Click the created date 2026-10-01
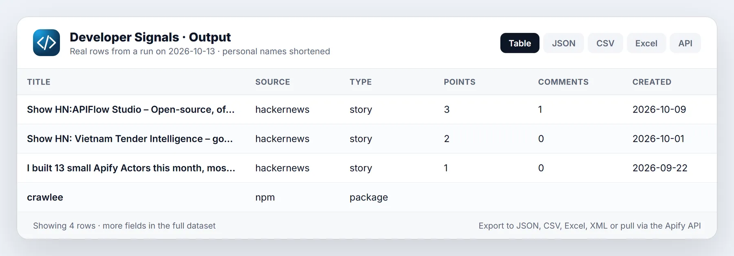Screen dimensions: 734x256 point(658,139)
